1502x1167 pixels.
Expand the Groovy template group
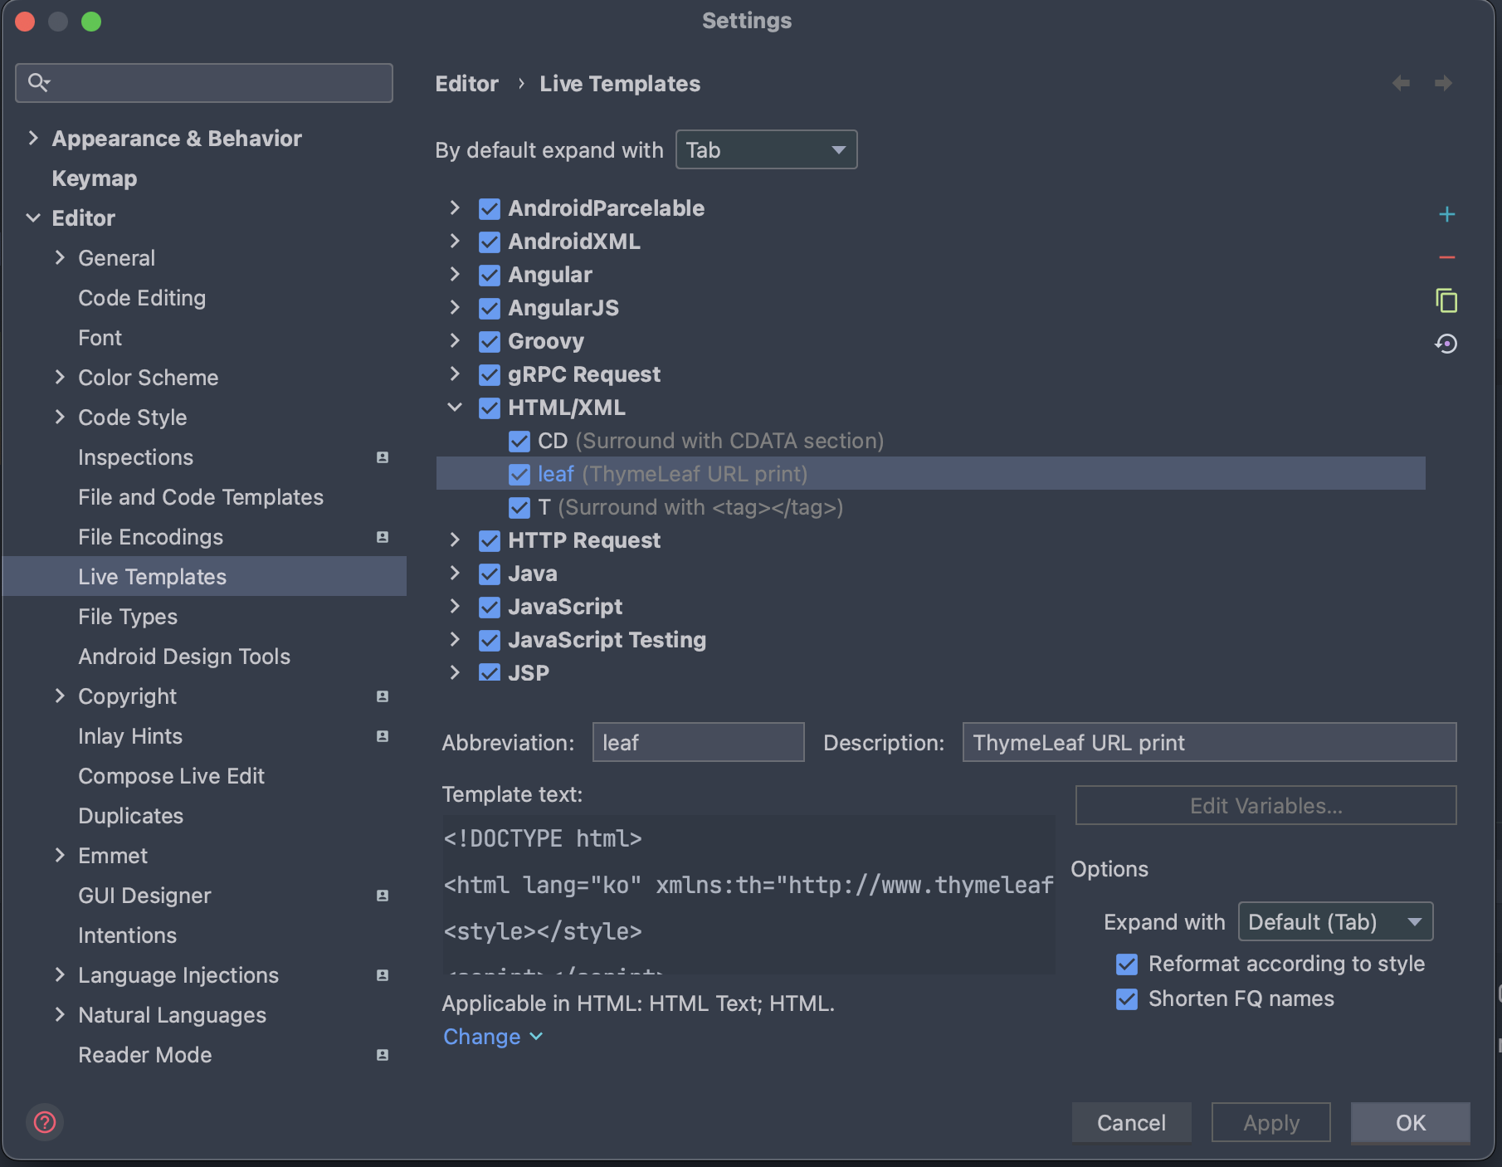pos(455,340)
